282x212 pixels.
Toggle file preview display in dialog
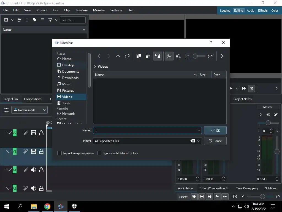[169, 56]
